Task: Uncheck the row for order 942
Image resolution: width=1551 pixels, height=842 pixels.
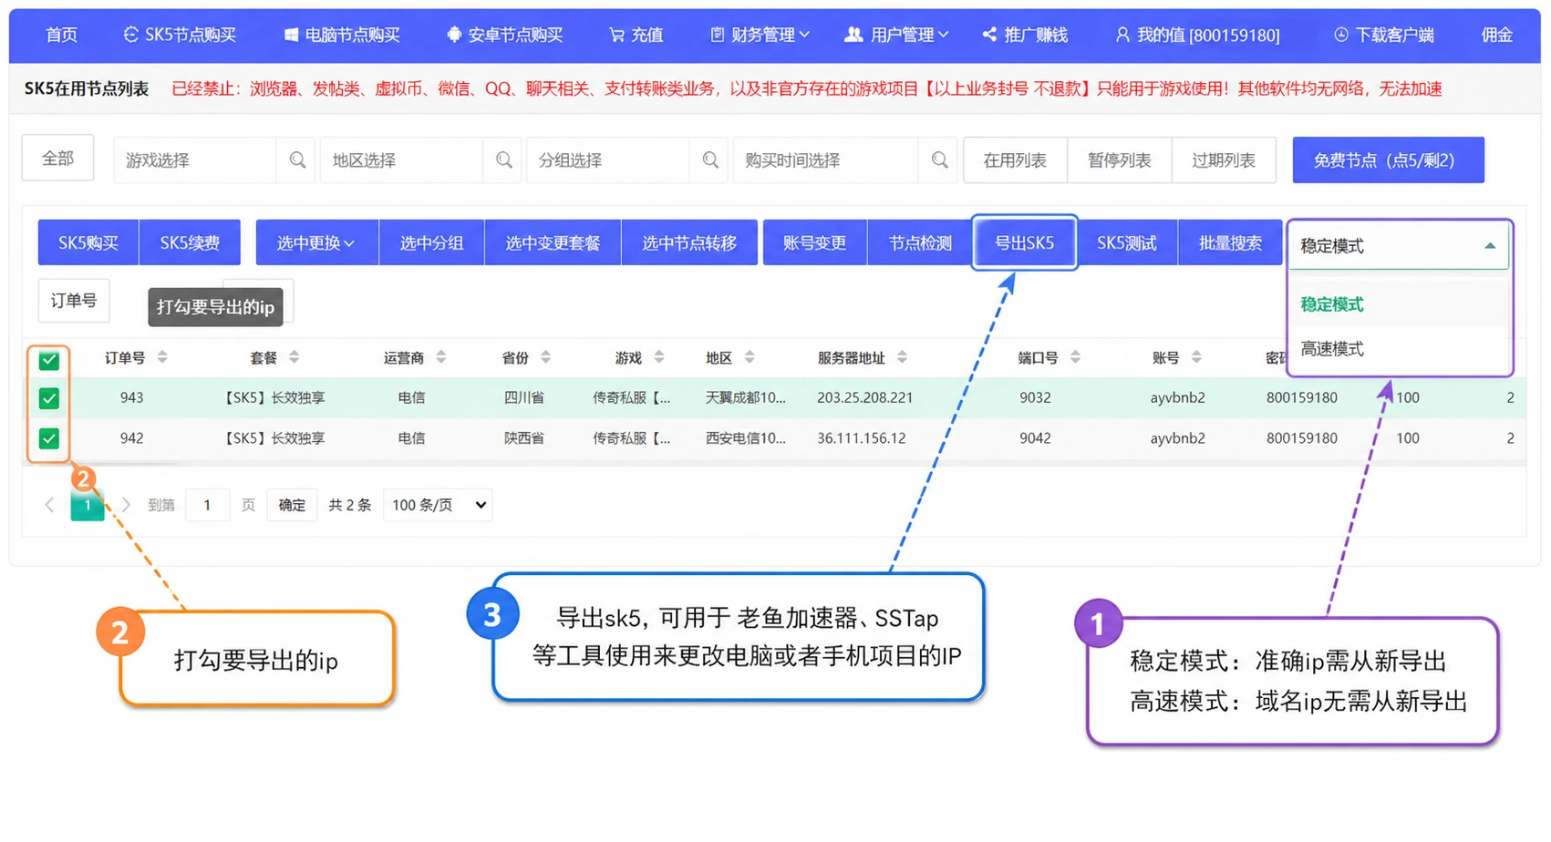Action: click(x=49, y=438)
